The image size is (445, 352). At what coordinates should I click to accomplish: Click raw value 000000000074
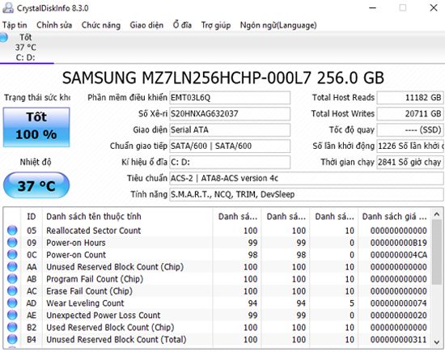tap(398, 303)
